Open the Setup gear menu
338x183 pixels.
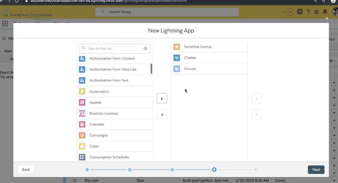[x=316, y=12]
